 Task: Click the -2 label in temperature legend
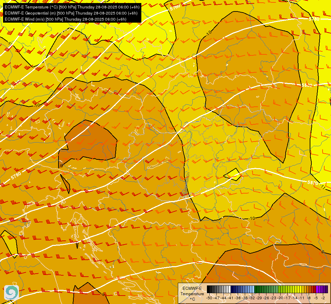click(x=323, y=298)
